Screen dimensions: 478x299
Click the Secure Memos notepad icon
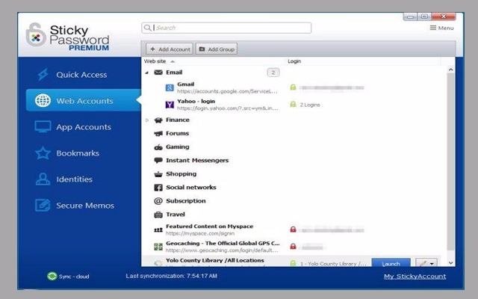(x=43, y=205)
